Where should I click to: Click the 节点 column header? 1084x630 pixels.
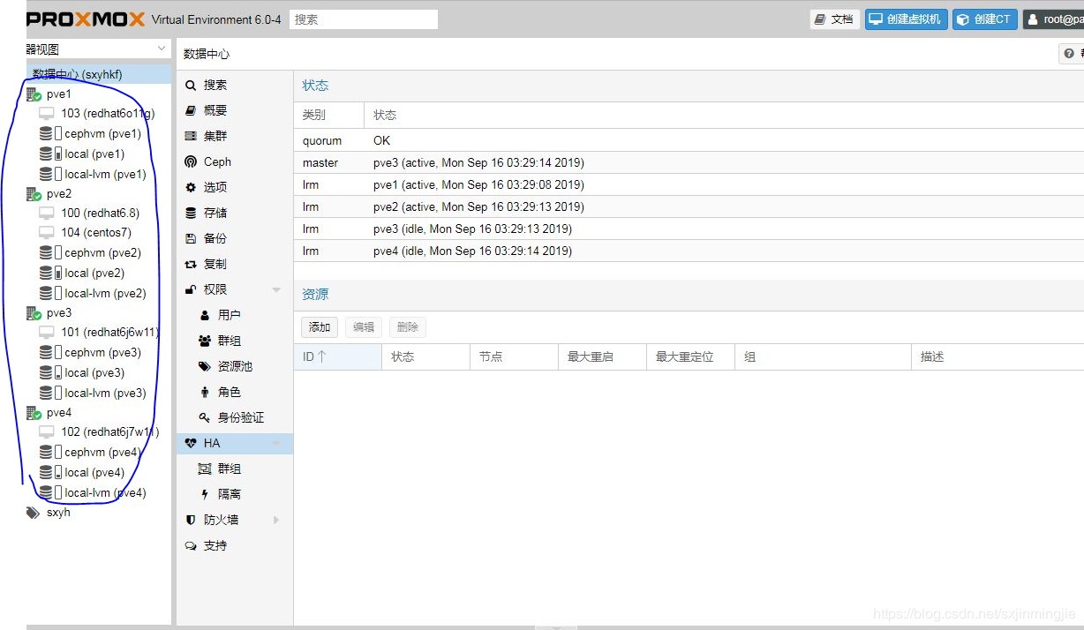[x=514, y=357]
